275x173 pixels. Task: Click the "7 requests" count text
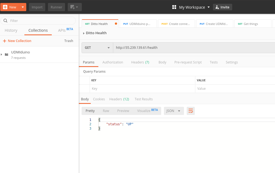click(18, 58)
